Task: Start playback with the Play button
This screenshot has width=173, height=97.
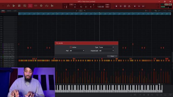Action: coord(139,6)
